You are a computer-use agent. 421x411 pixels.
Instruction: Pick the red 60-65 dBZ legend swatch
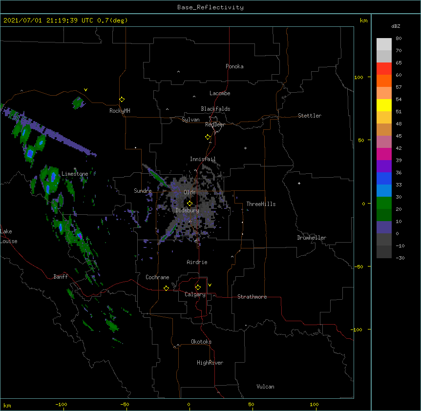384,69
